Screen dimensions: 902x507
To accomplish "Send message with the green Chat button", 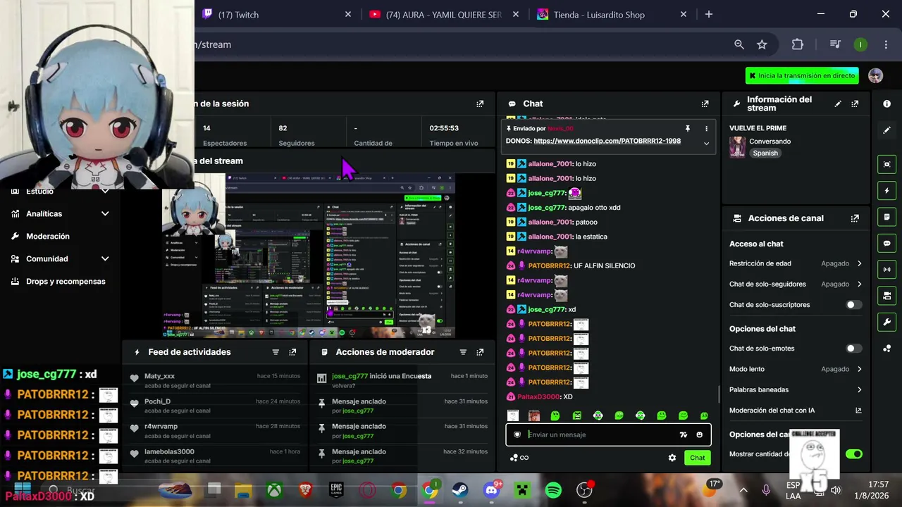I will 697,458.
